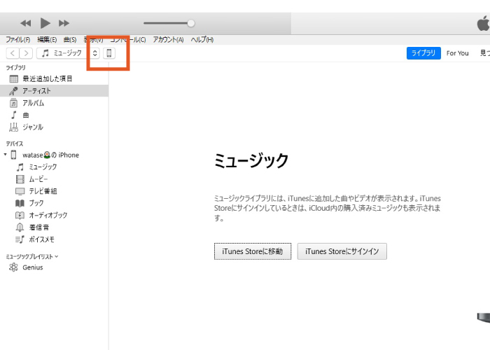Click the ringtone bell icon

(x=20, y=227)
